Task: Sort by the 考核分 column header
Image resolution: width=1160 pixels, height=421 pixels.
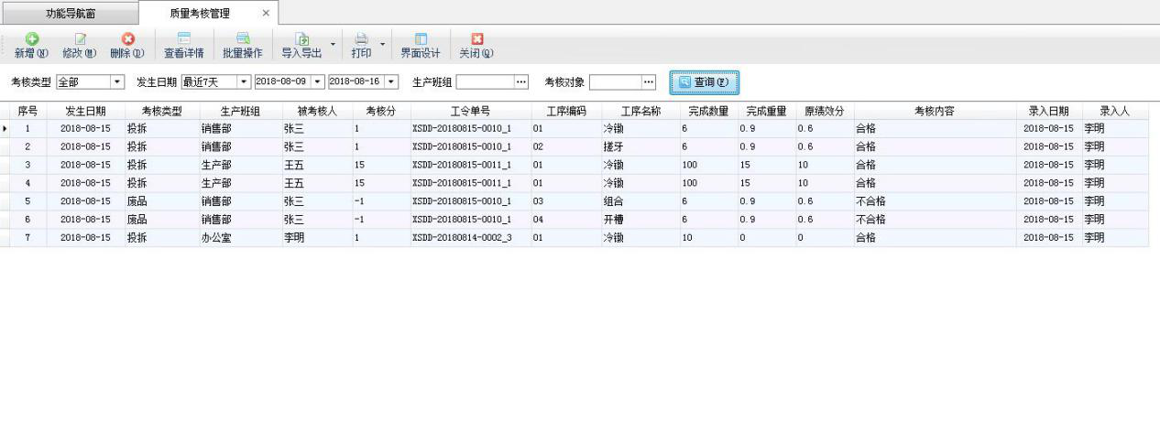Action: 379,111
